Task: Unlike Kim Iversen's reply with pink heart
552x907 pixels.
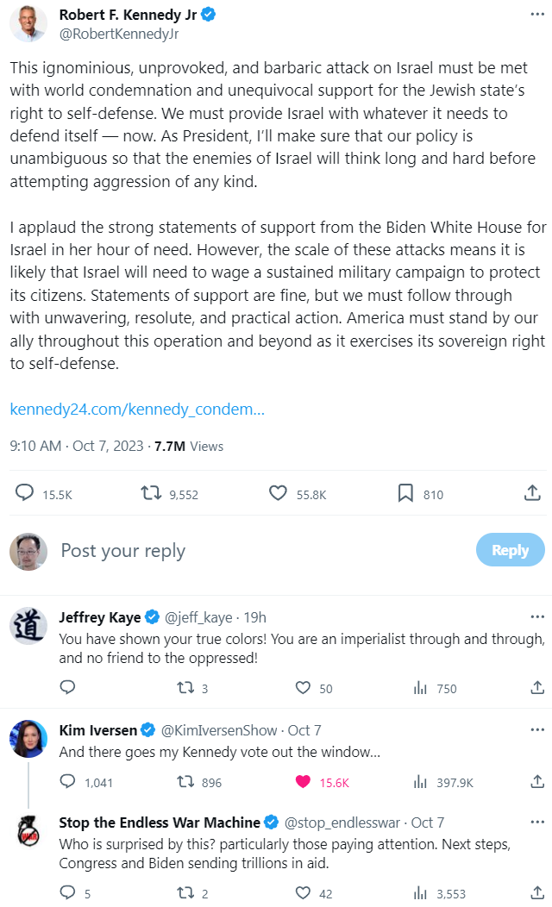Action: point(303,782)
